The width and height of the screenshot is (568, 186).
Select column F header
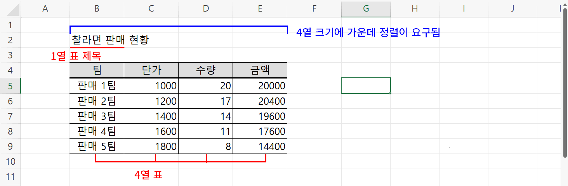[314, 9]
